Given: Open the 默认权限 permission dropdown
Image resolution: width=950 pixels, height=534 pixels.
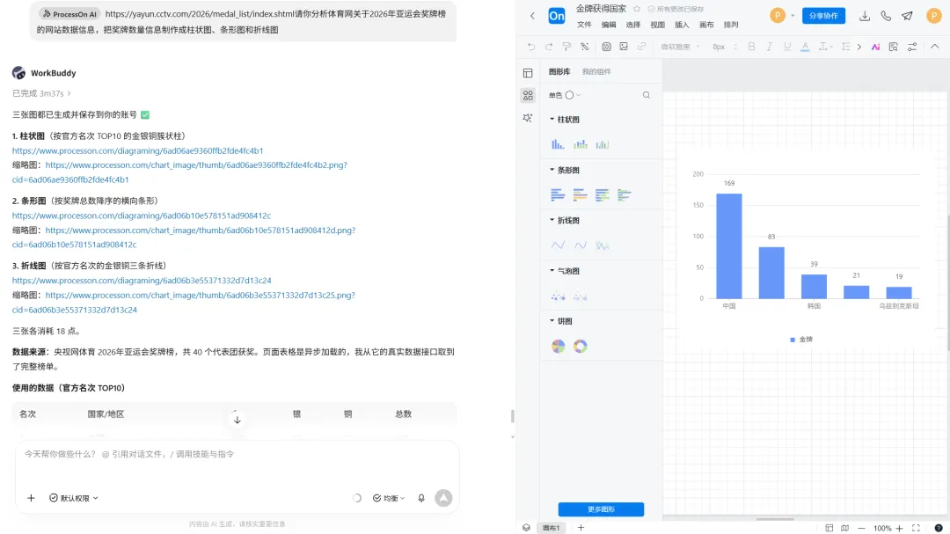Looking at the screenshot, I should 74,498.
